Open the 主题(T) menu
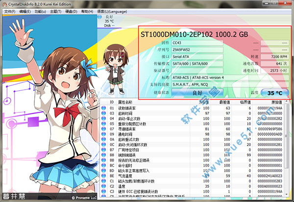Image resolution: width=294 pixels, height=202 pixels. point(56,11)
